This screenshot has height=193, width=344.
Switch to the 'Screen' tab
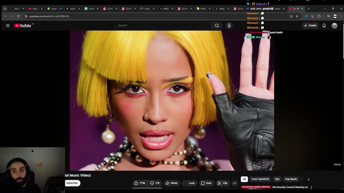(91, 9)
